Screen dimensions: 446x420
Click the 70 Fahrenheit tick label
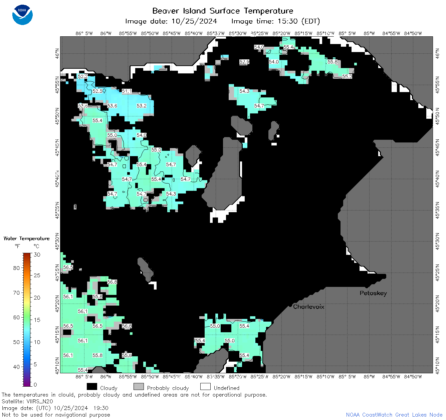[x=16, y=293]
